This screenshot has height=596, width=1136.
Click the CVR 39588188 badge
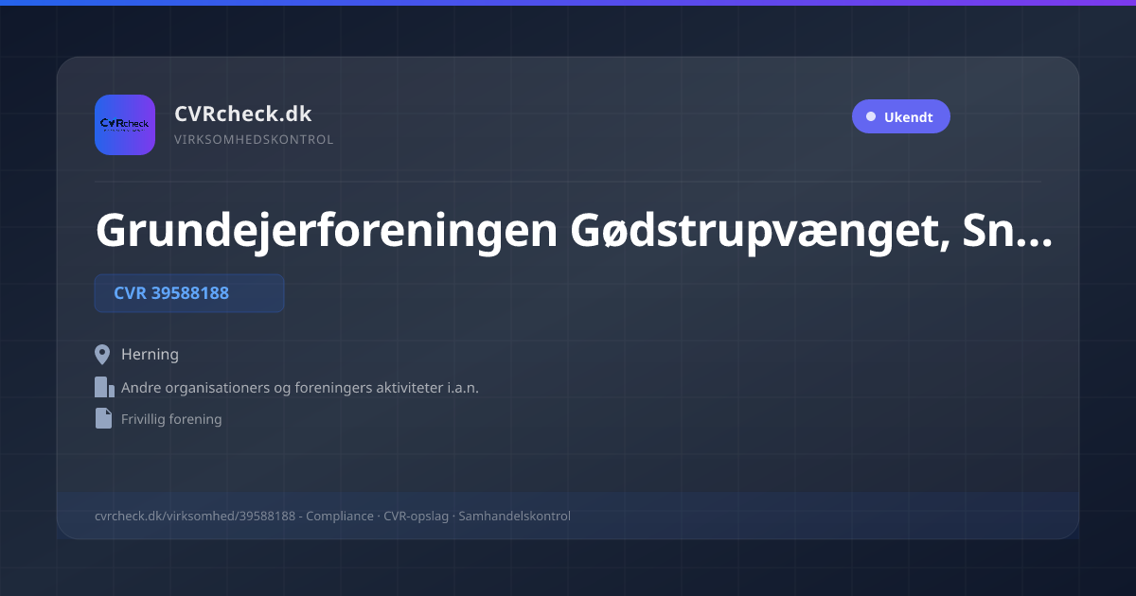point(189,293)
